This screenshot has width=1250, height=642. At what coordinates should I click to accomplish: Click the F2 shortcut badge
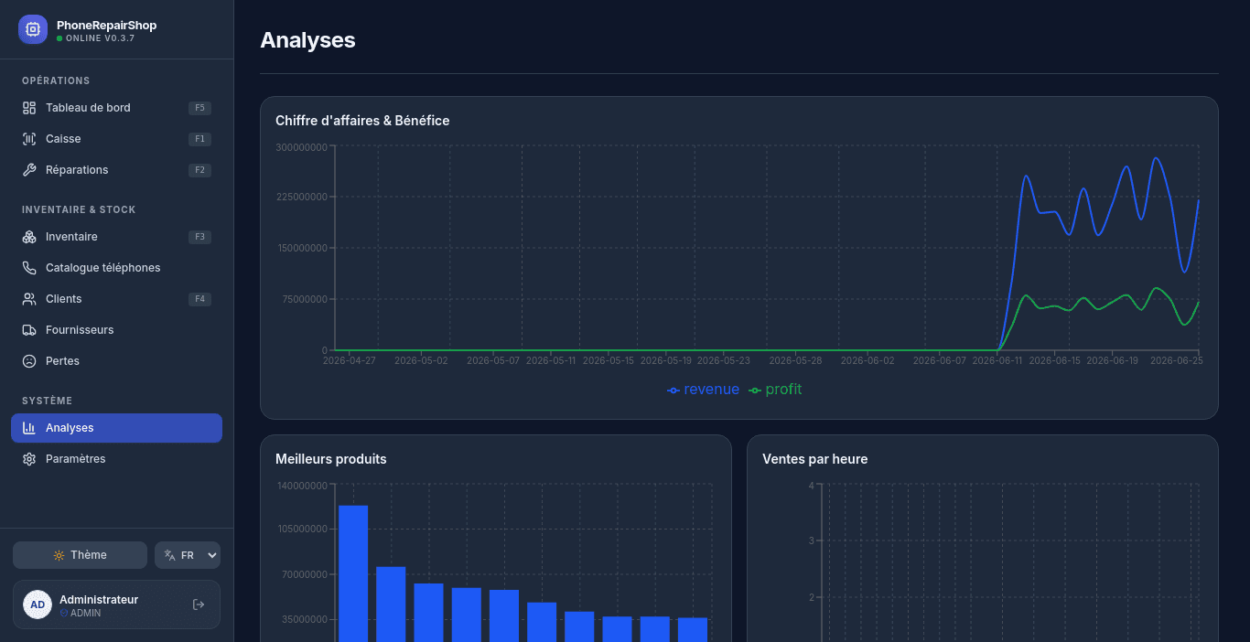(199, 170)
